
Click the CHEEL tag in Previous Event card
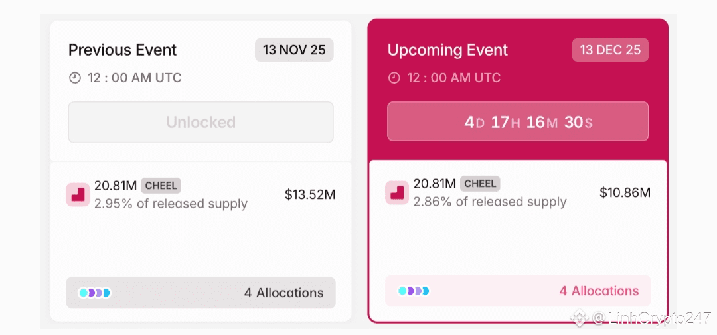(x=161, y=186)
